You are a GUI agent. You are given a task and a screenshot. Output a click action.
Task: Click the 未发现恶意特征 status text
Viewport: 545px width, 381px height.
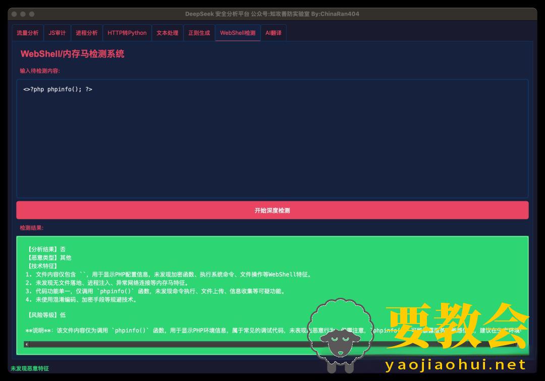click(x=30, y=368)
